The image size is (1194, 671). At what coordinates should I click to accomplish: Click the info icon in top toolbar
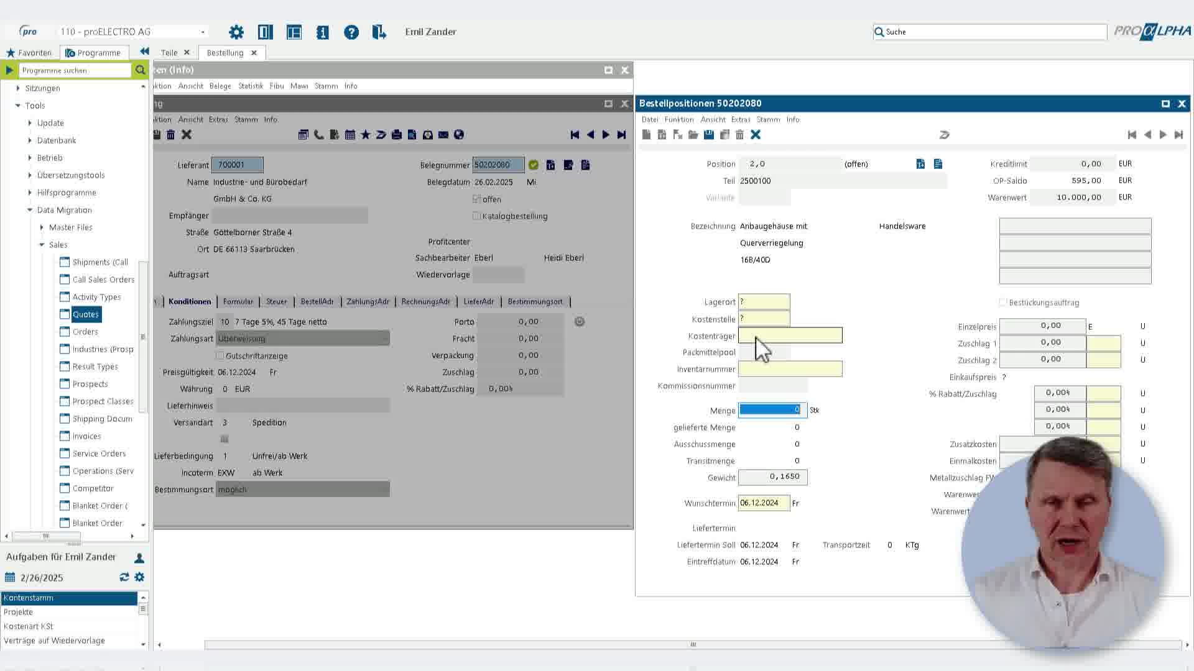[x=323, y=32]
